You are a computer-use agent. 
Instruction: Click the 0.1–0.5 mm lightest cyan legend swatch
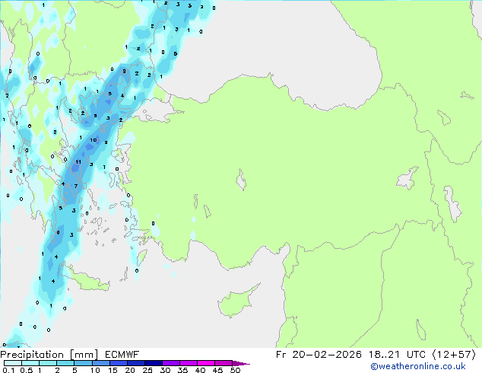13,363
